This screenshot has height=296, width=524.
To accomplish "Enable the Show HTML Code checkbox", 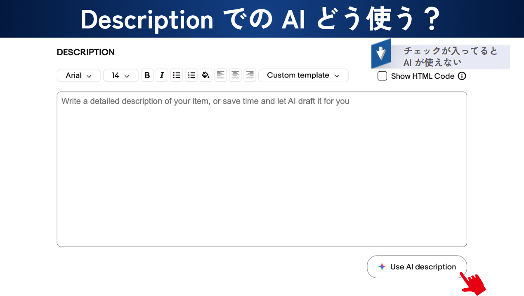I will tap(382, 76).
